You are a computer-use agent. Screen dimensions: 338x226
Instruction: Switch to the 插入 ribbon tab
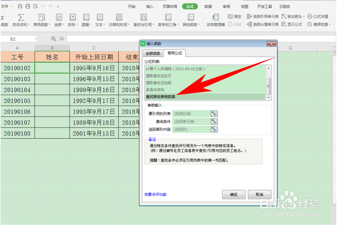click(149, 6)
